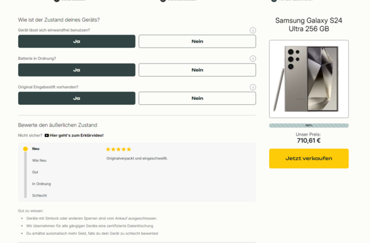Click the Samsung Galaxy S24 Ultra product image
Image resolution: width=370 pixels, height=243 pixels.
309,79
